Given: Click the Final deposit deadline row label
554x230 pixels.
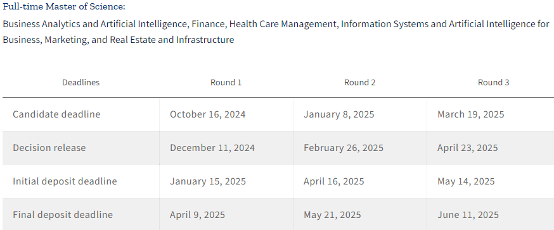Looking at the screenshot, I should (x=63, y=215).
